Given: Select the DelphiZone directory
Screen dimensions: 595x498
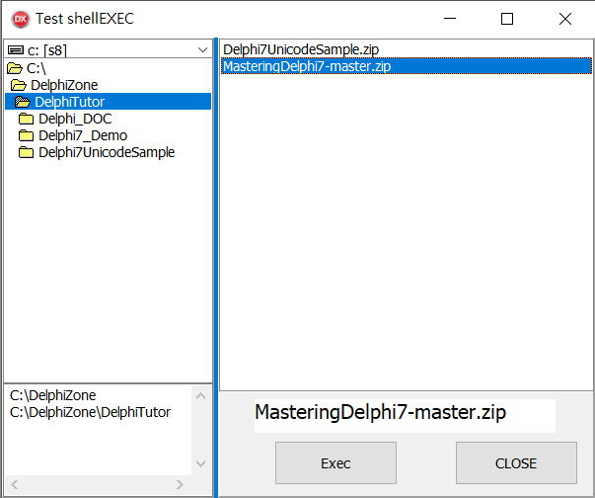Looking at the screenshot, I should click(109, 85).
